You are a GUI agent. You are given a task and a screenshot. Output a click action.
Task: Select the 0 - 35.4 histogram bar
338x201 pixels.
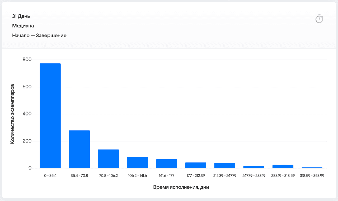tap(50, 116)
